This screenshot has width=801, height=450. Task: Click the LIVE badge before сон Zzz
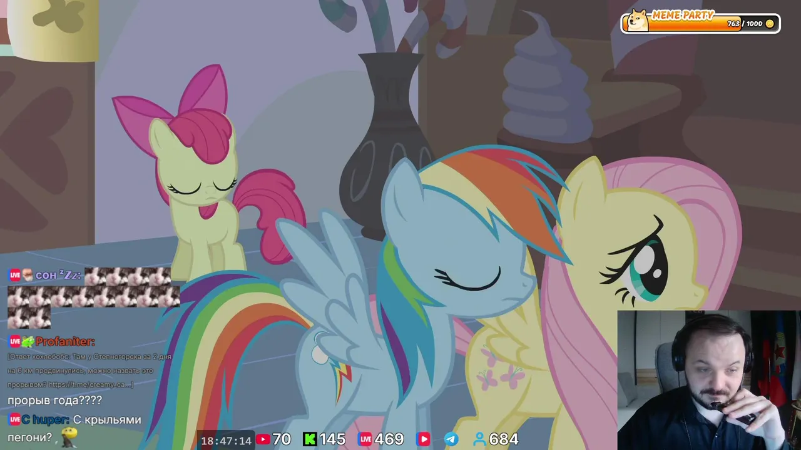click(x=15, y=276)
